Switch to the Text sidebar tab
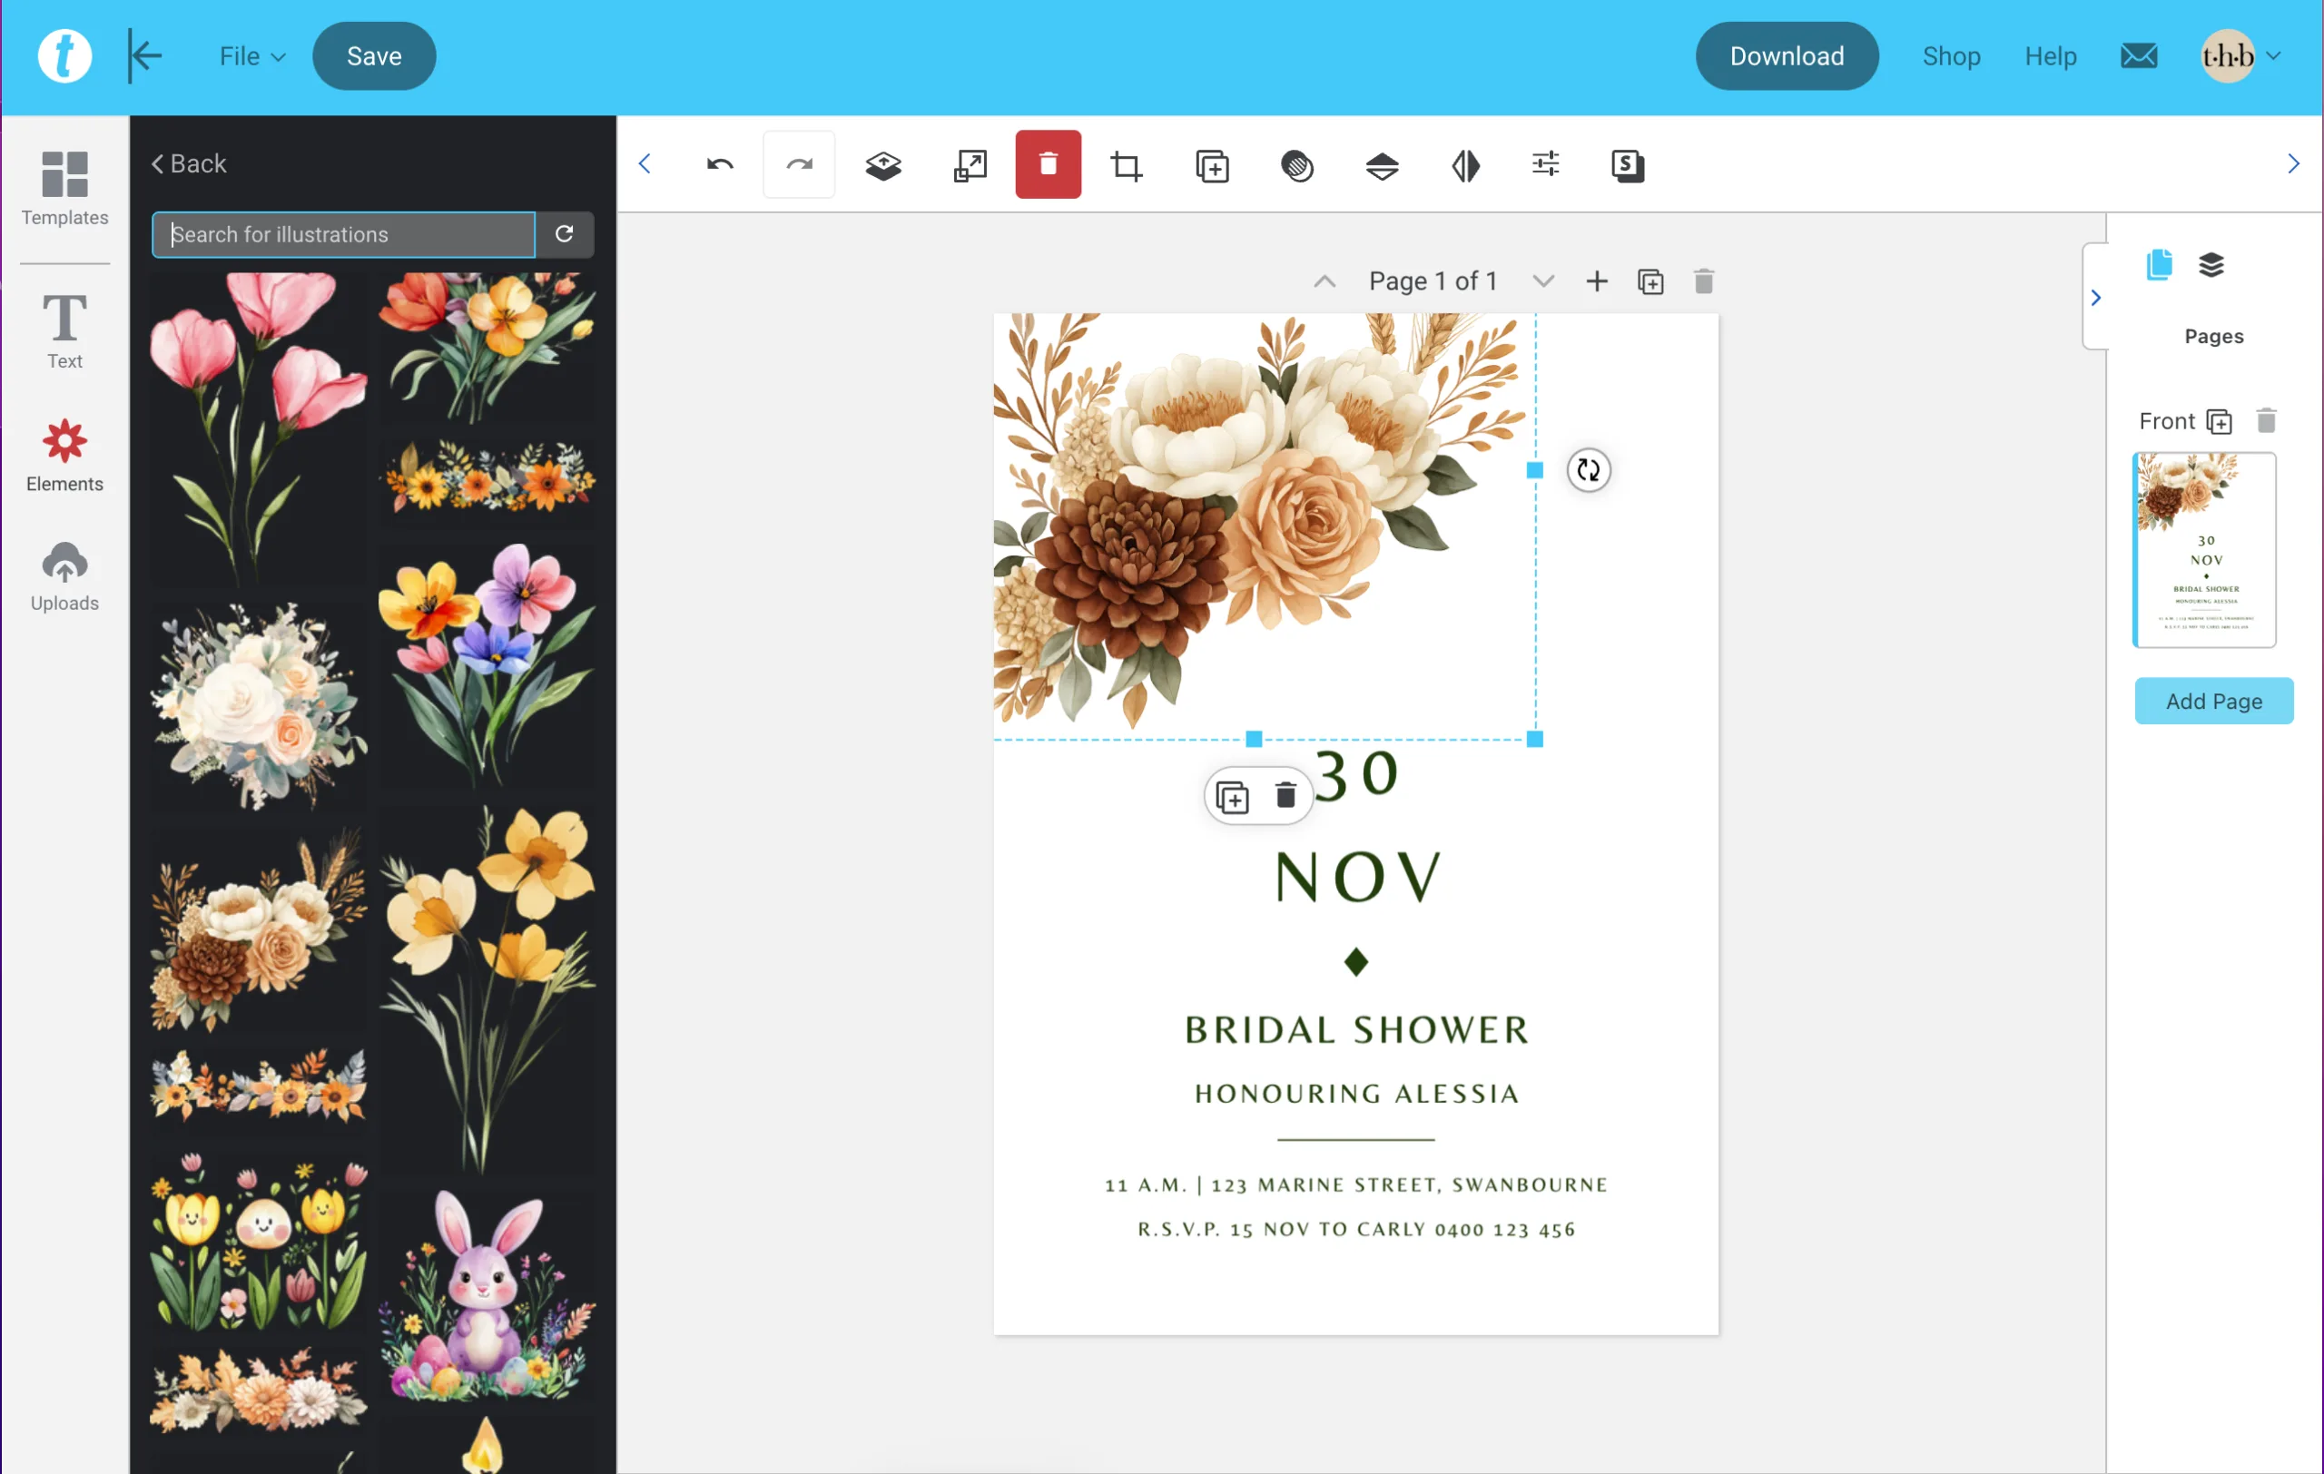2324x1474 pixels. pos(64,331)
